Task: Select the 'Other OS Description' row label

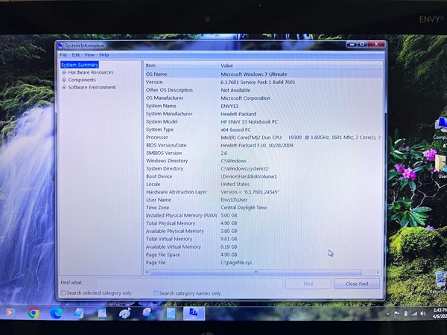Action: (169, 90)
